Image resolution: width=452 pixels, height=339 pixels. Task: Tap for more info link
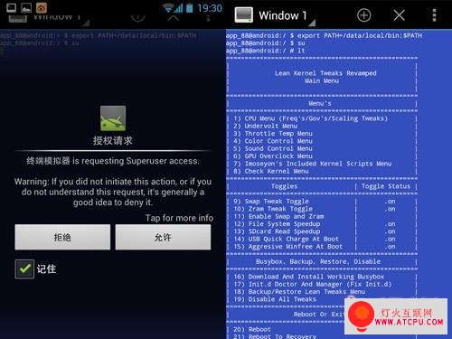tap(179, 218)
